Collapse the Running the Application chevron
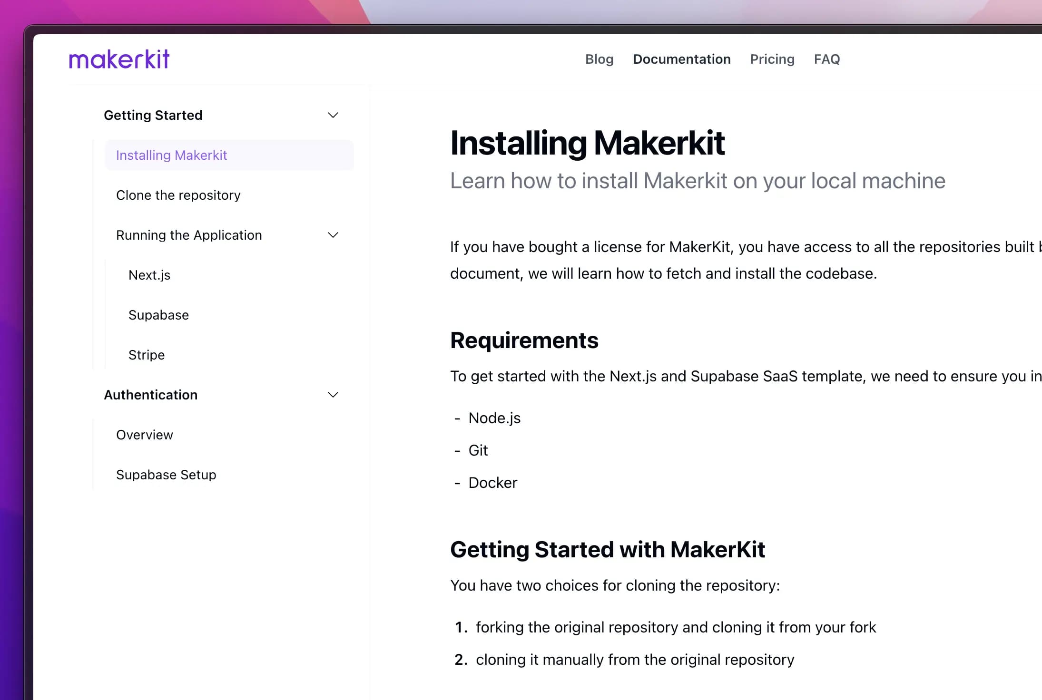1042x700 pixels. pyautogui.click(x=333, y=235)
